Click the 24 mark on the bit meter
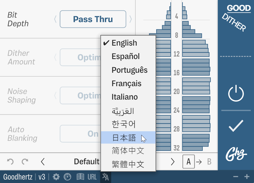 coord(177,110)
